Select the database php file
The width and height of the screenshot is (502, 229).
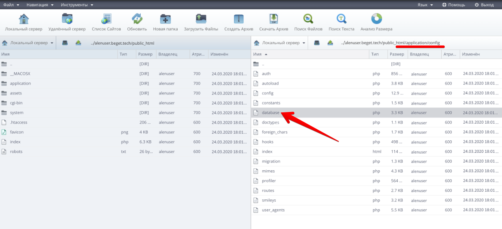377,112
